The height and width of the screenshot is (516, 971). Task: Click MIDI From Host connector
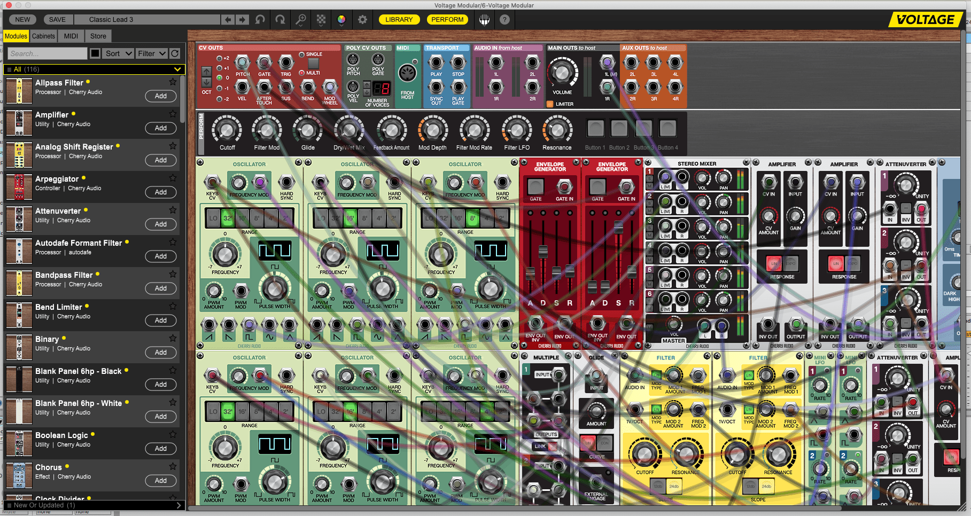tap(407, 73)
